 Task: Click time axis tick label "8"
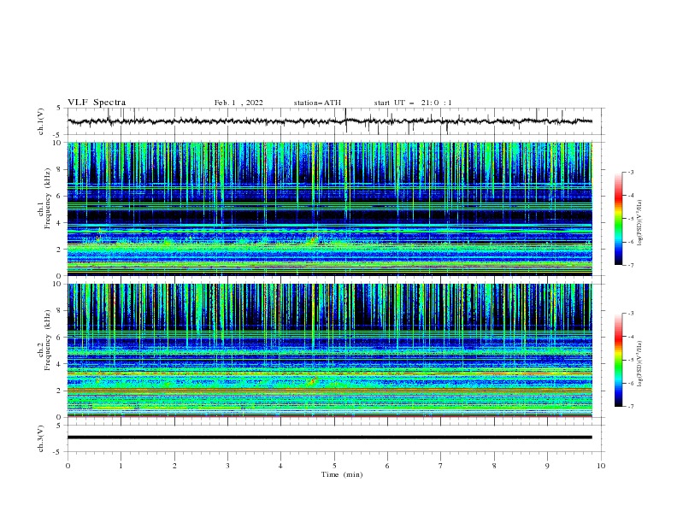pyautogui.click(x=494, y=466)
